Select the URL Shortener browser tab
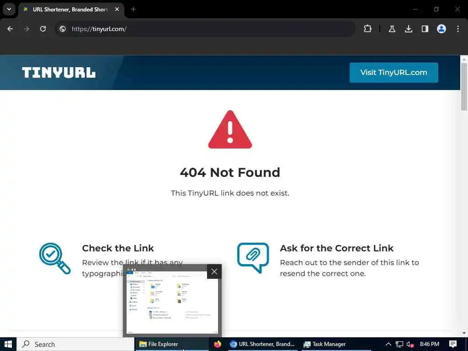 71,10
